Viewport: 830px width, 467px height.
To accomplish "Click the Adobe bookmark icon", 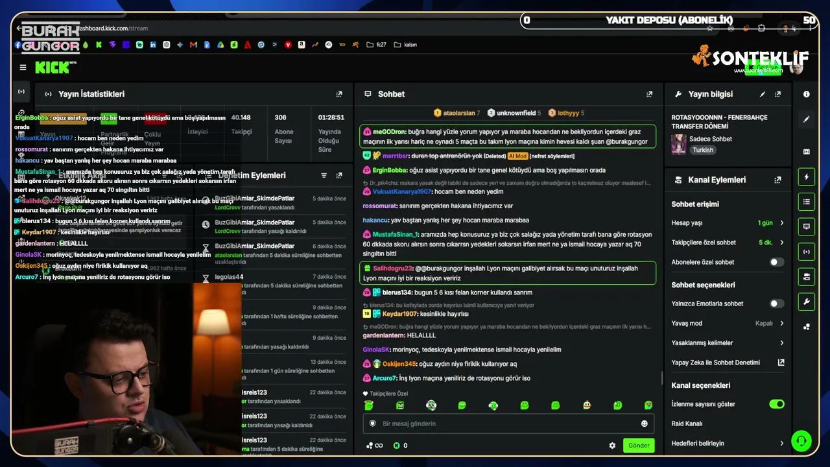I will pos(248,45).
